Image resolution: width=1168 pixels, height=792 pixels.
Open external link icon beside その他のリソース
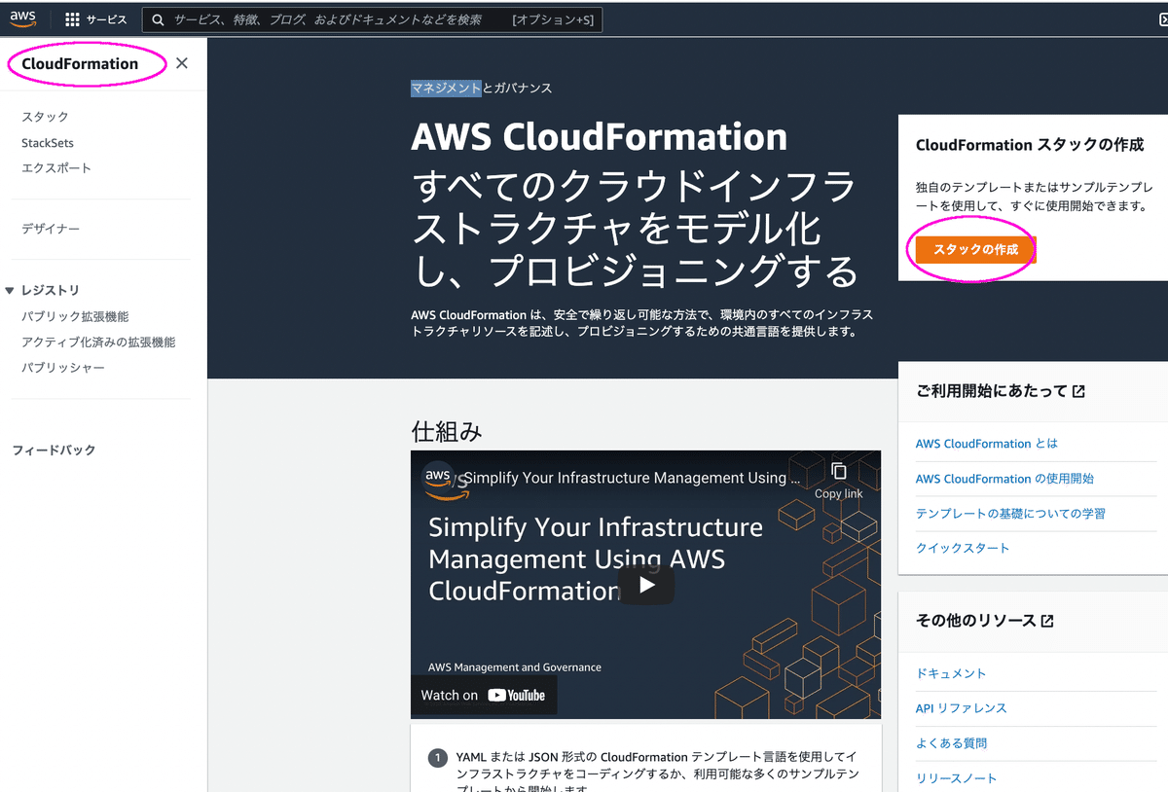pyautogui.click(x=1047, y=621)
